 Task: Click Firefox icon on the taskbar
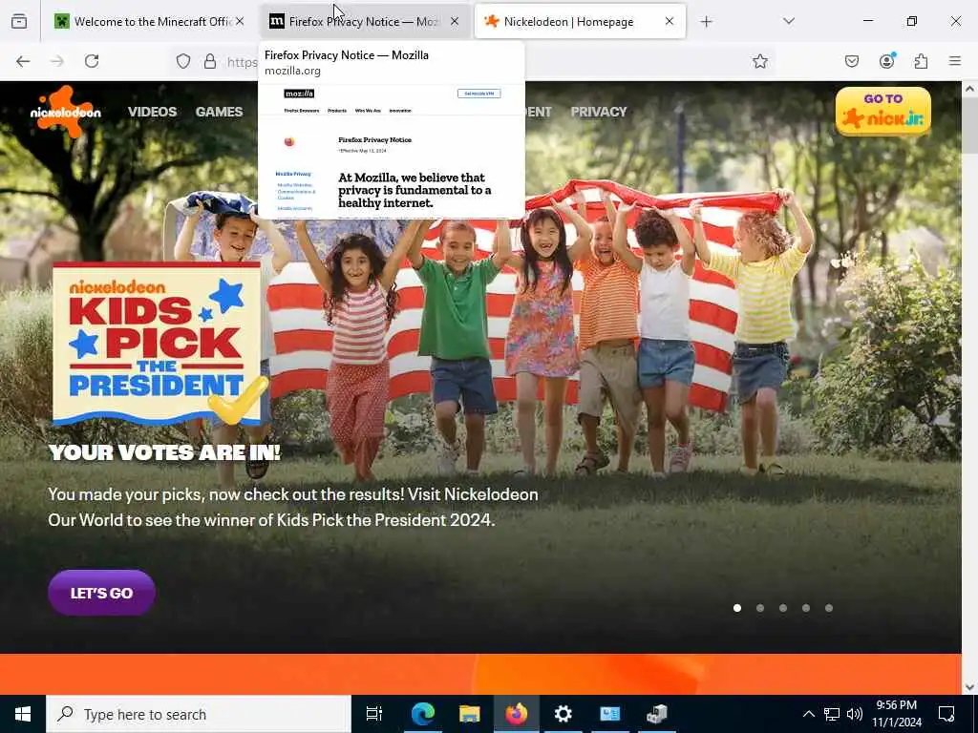[x=517, y=714]
